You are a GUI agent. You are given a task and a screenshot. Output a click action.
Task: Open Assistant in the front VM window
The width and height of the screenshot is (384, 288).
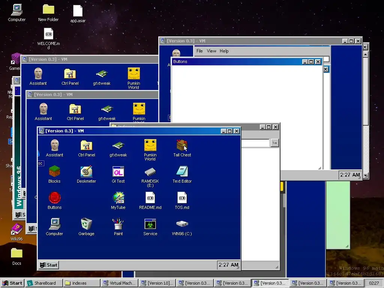point(54,148)
